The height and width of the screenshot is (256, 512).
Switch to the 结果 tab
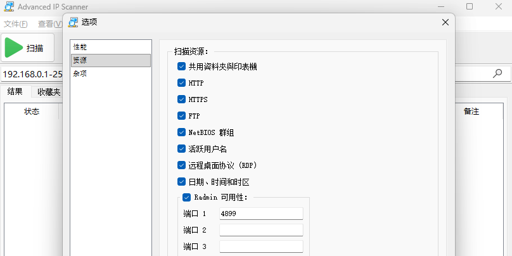tap(15, 92)
